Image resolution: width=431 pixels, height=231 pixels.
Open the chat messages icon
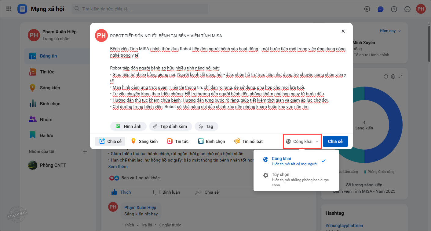[381, 9]
